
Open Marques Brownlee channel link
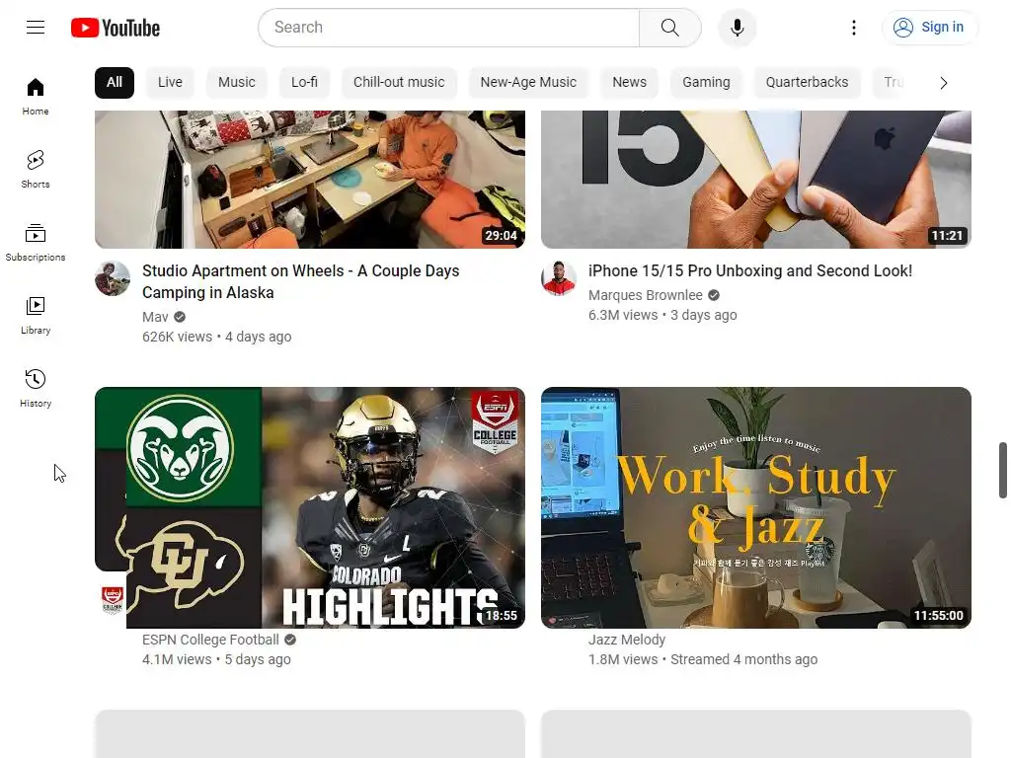646,295
